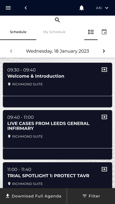Open the hamburger navigation menu

point(8,8)
